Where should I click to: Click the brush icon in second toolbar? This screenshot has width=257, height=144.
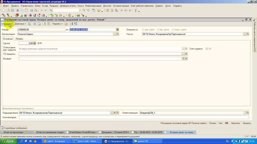[83, 15]
